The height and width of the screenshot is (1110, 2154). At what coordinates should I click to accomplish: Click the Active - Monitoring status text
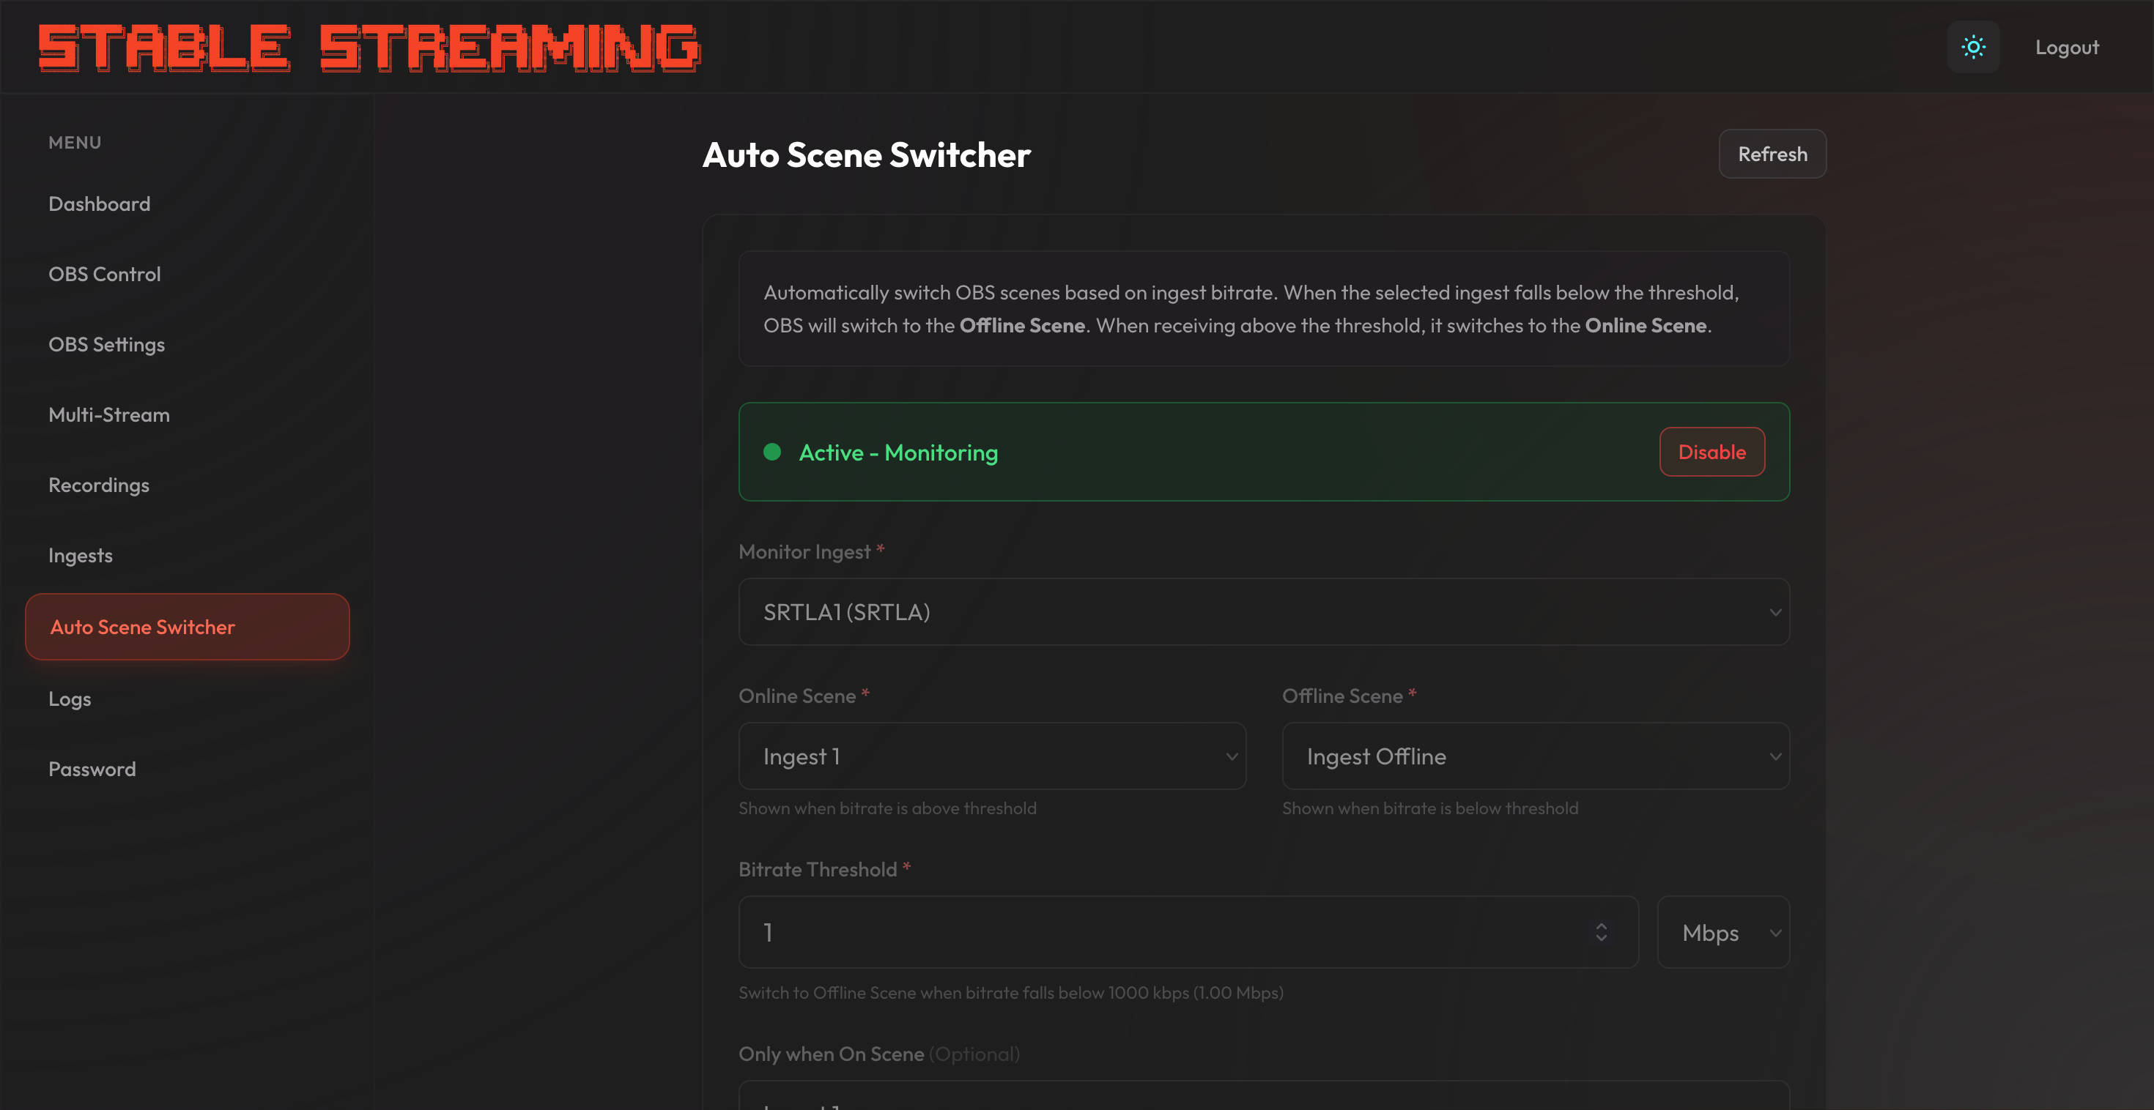pos(898,453)
